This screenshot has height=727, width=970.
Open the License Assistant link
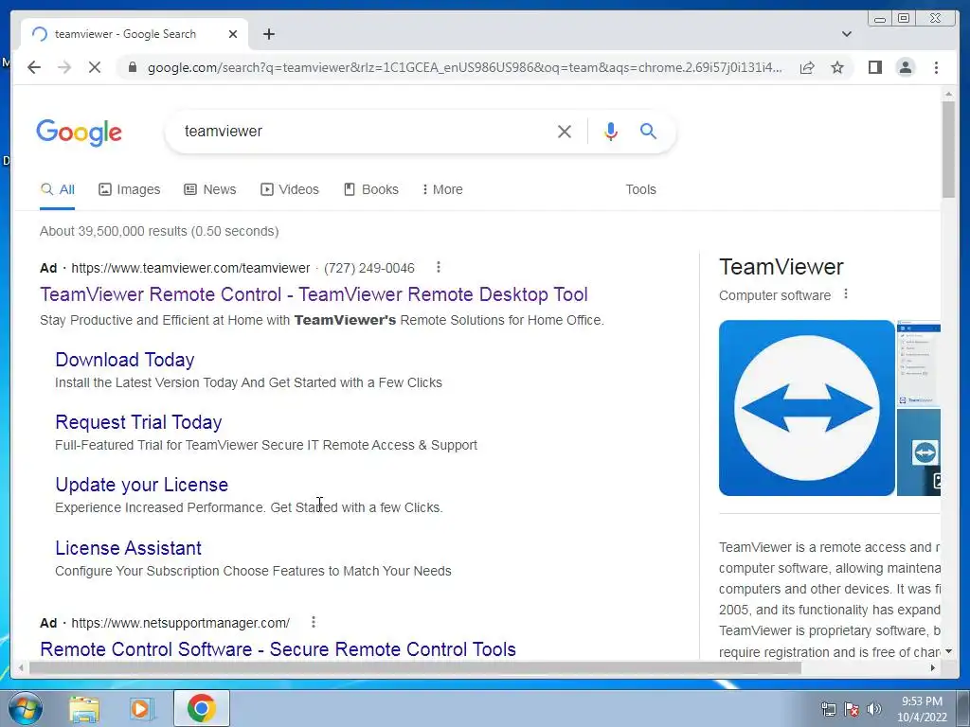click(128, 548)
